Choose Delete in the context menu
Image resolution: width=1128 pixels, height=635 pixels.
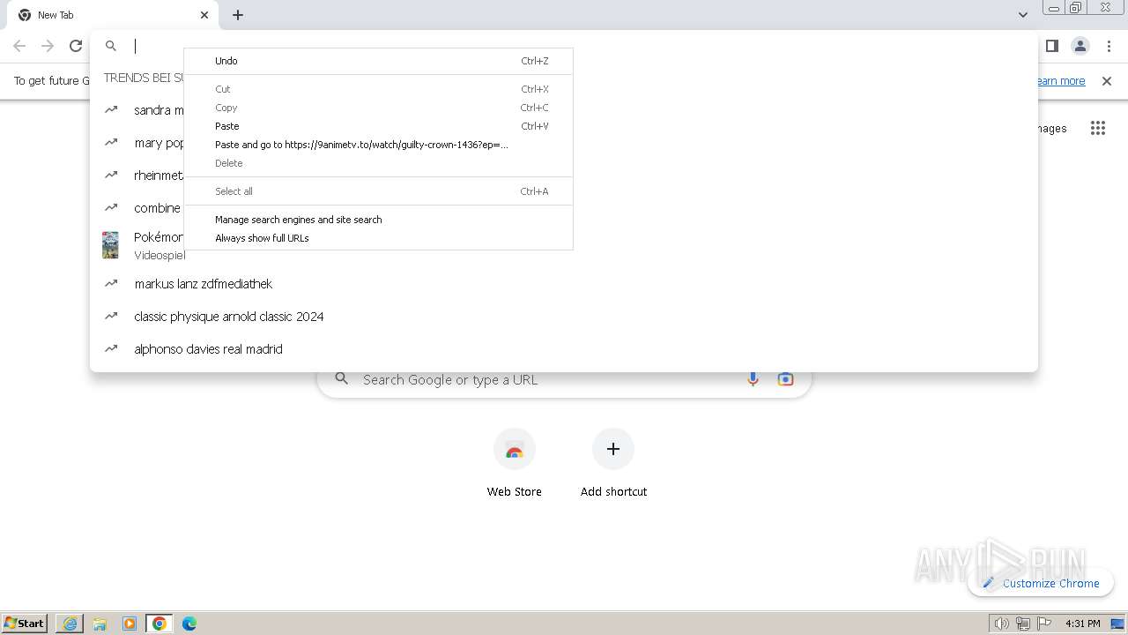tap(378, 163)
